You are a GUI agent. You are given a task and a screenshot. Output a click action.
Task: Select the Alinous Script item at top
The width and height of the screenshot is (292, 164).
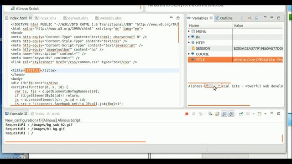pos(25,8)
